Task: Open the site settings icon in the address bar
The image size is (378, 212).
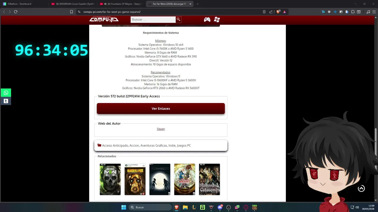Action: click(79, 12)
